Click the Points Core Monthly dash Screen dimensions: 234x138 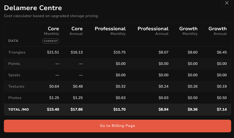click(x=57, y=64)
